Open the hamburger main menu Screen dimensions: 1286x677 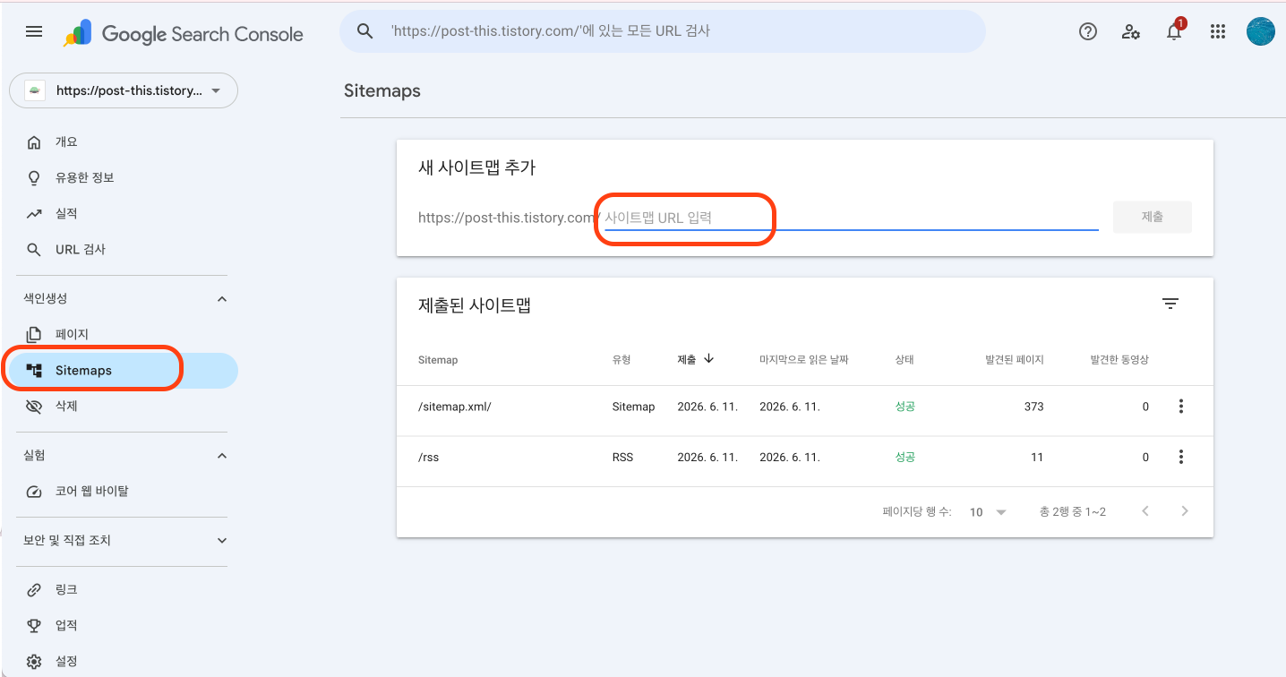click(34, 31)
